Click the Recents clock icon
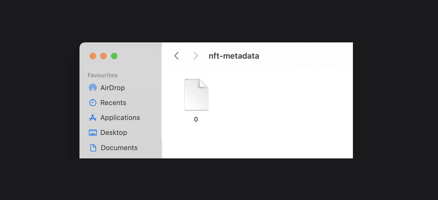This screenshot has height=200, width=438. 93,103
